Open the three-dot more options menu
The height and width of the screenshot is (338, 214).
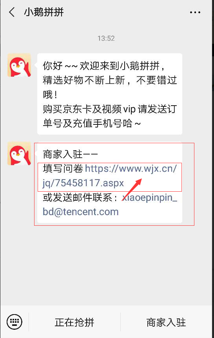click(x=195, y=12)
